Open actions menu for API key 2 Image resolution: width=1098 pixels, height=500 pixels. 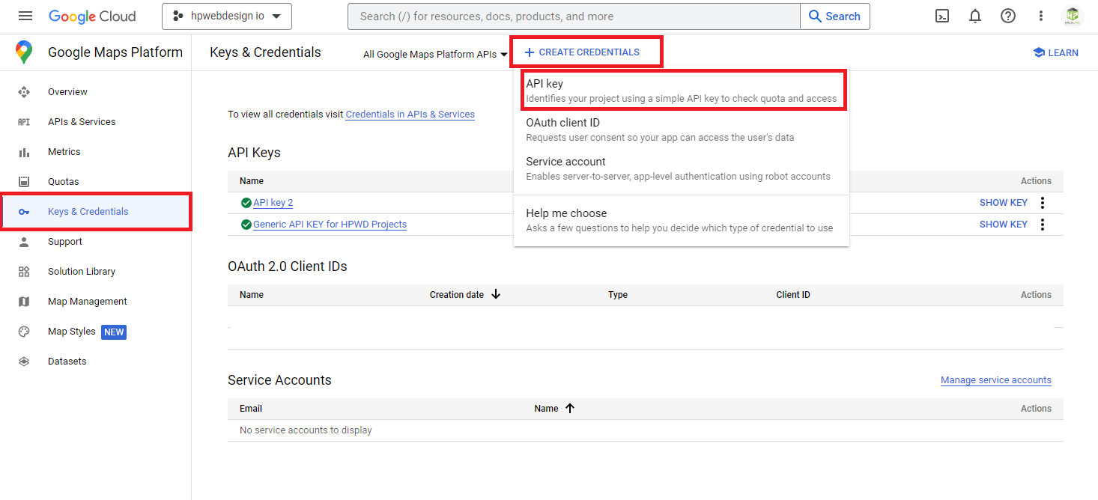coord(1042,203)
